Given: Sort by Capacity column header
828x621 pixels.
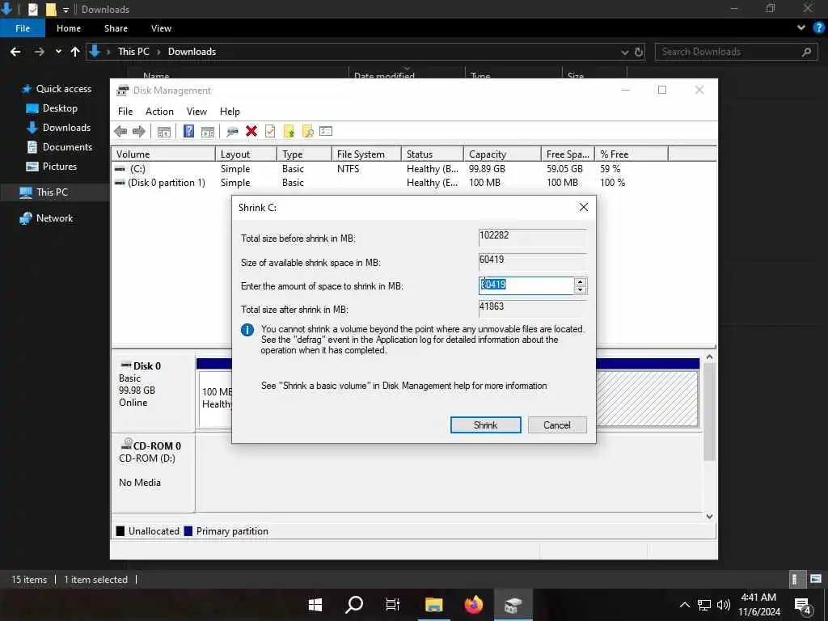Looking at the screenshot, I should pyautogui.click(x=501, y=154).
